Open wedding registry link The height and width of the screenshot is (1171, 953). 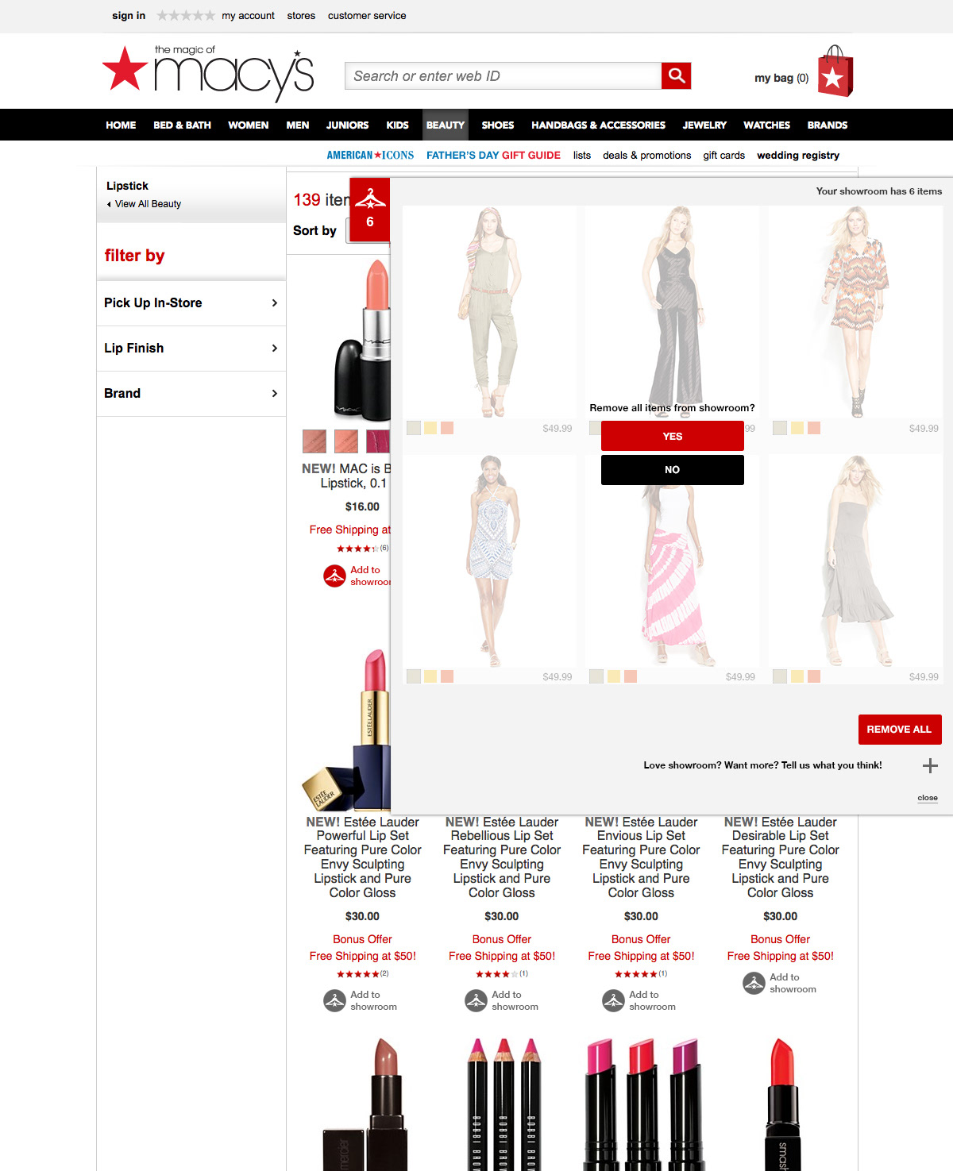coord(798,155)
